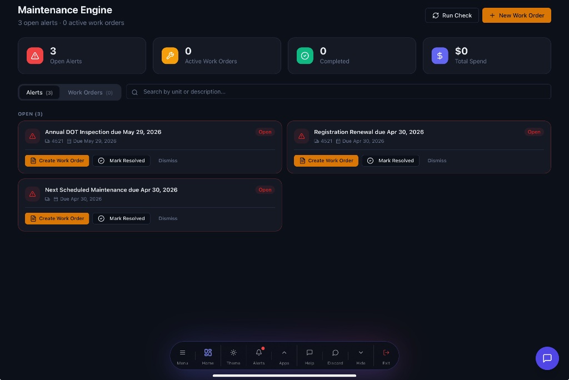Go to Home in the bottom dock
The height and width of the screenshot is (380, 569).
tap(208, 356)
